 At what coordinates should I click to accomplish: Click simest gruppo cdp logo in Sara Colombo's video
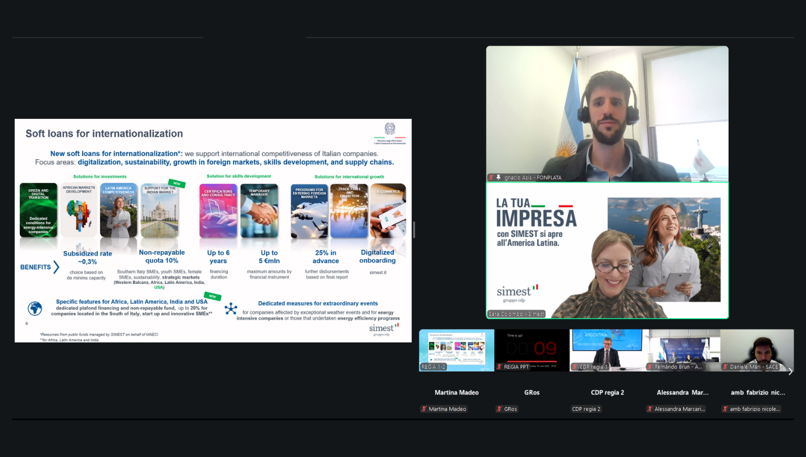coord(517,294)
